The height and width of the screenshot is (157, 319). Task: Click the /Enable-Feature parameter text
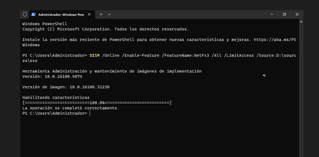point(141,55)
